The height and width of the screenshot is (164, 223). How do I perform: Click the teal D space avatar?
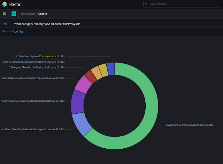[x=14, y=14]
